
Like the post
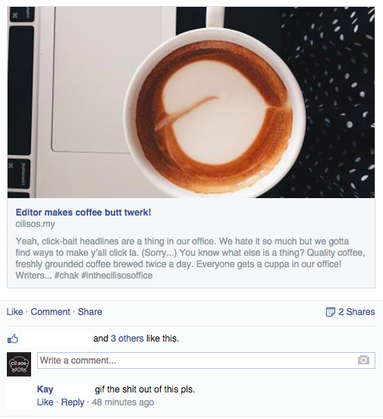(x=15, y=312)
